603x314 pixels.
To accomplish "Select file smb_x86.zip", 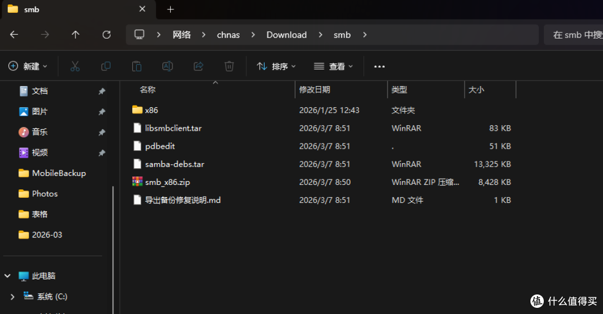I will pos(167,182).
